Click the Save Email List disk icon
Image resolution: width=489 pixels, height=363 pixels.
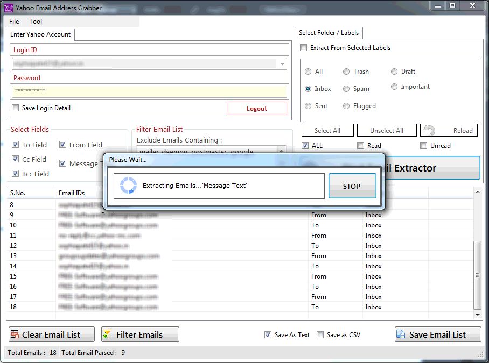coord(401,334)
